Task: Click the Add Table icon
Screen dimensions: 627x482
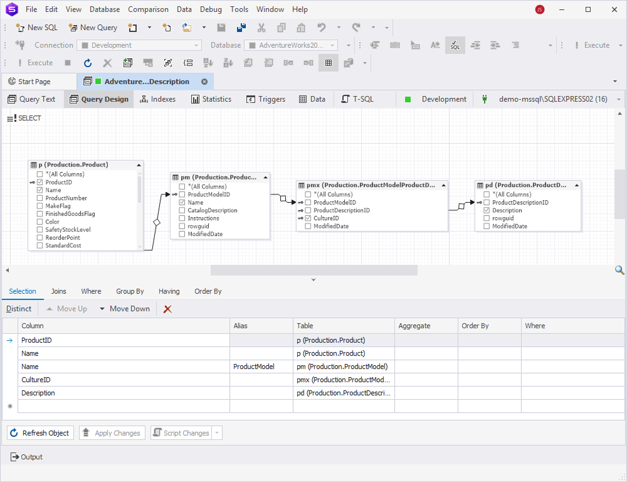Action: 127,63
